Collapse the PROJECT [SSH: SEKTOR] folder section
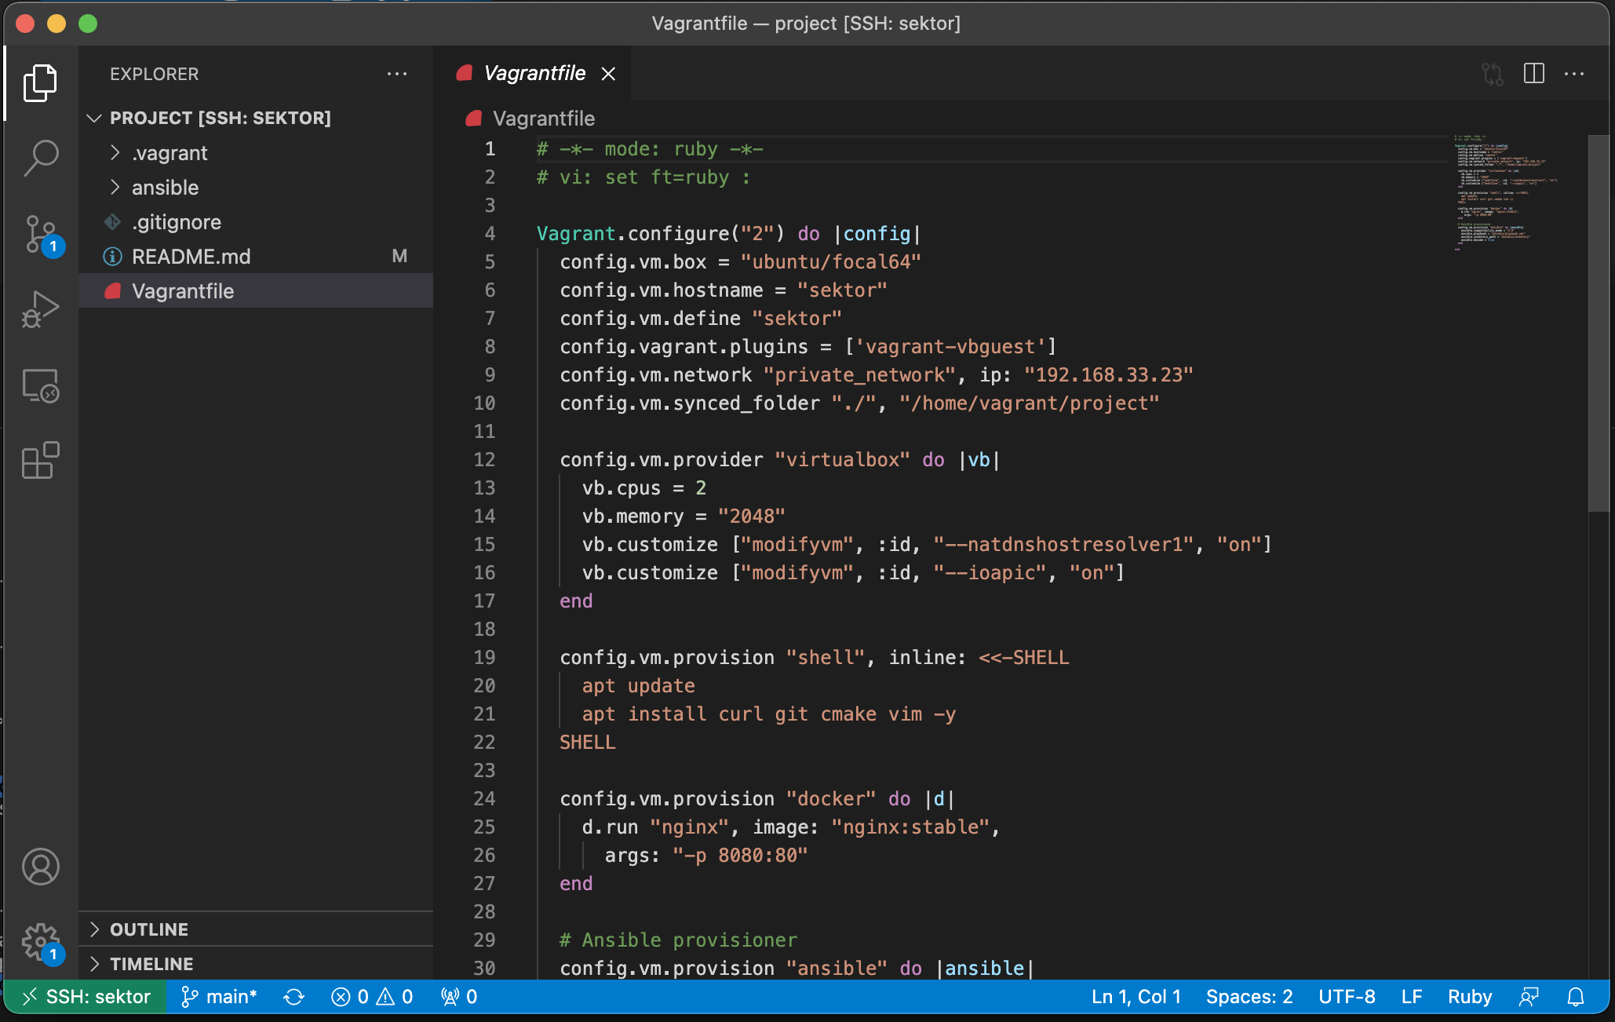 tap(256, 118)
